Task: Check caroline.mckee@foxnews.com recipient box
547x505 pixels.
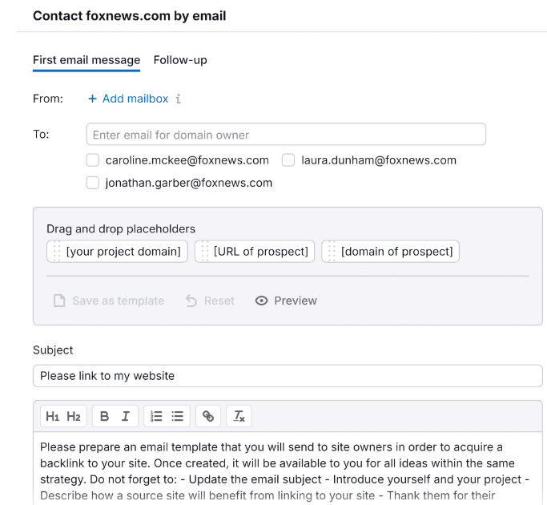Action: [x=93, y=160]
